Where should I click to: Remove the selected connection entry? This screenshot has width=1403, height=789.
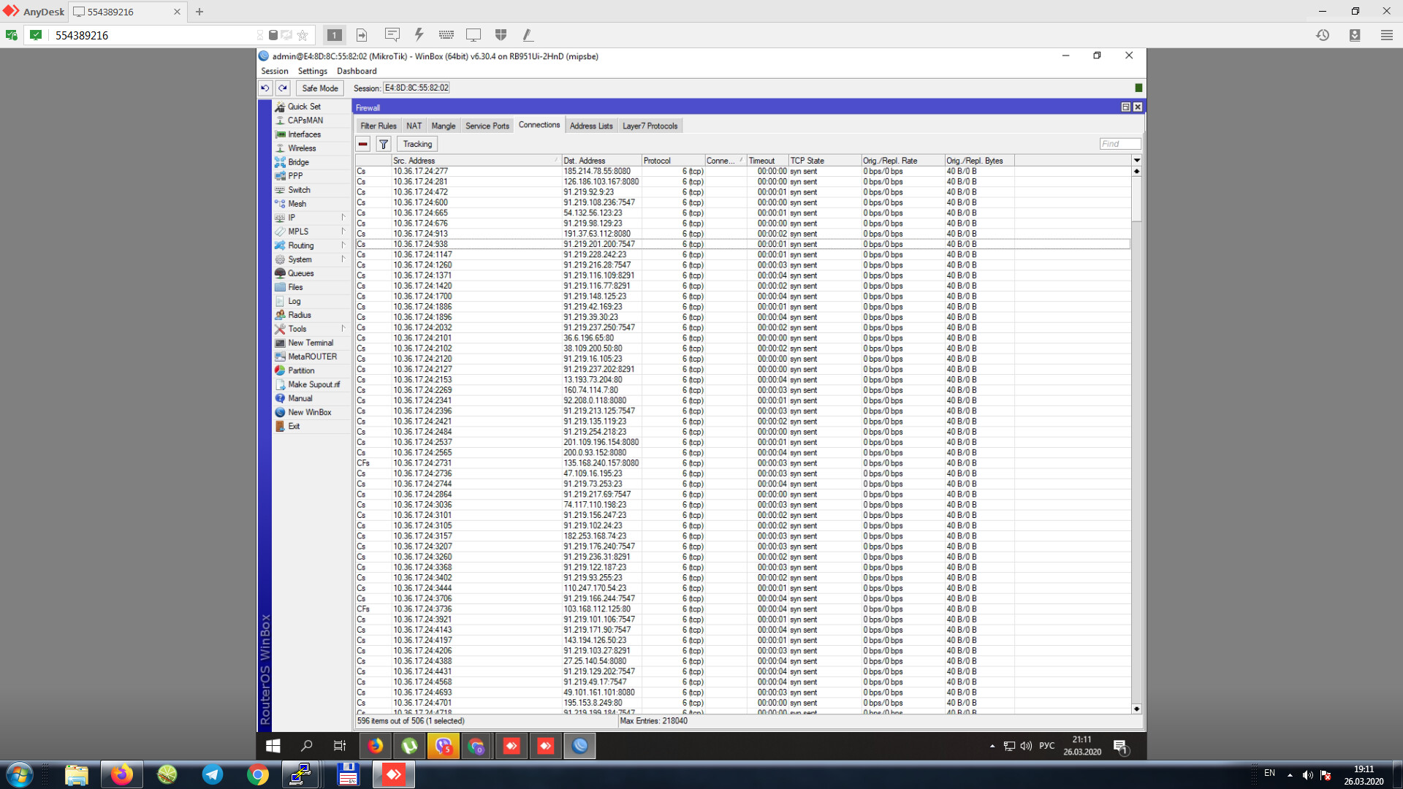362,144
